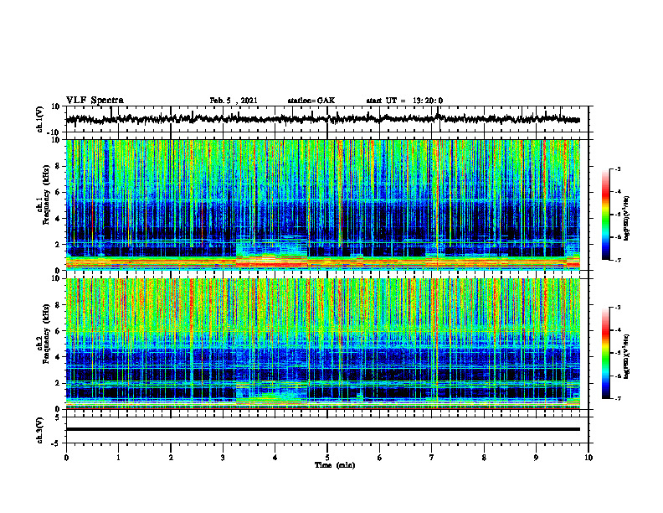Select the ch.2 color bar log(PSD) label
This screenshot has height=513, width=663.
pos(627,355)
